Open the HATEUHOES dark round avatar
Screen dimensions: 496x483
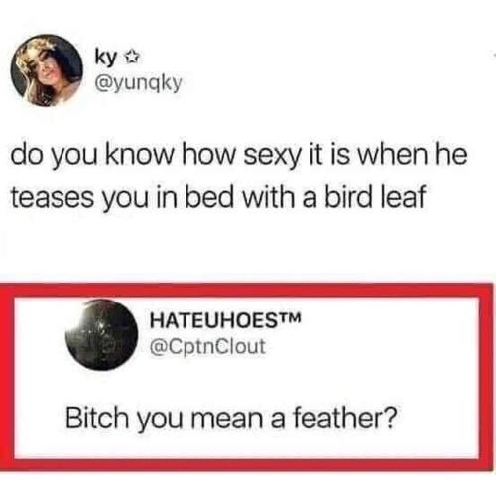[x=101, y=334]
